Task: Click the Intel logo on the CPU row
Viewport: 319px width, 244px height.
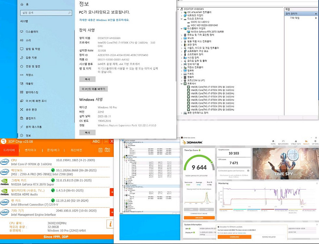Action: point(5,162)
